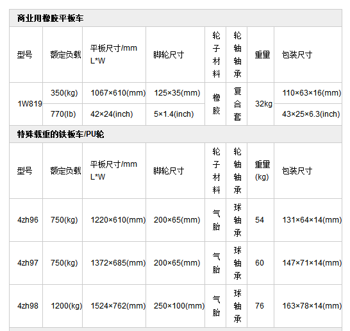The image size is (350, 331).
Task: Click the 770(lb) rated load cell
Action: 63,114
